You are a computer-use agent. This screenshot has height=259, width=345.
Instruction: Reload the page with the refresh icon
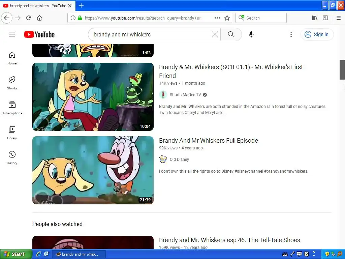(29, 18)
